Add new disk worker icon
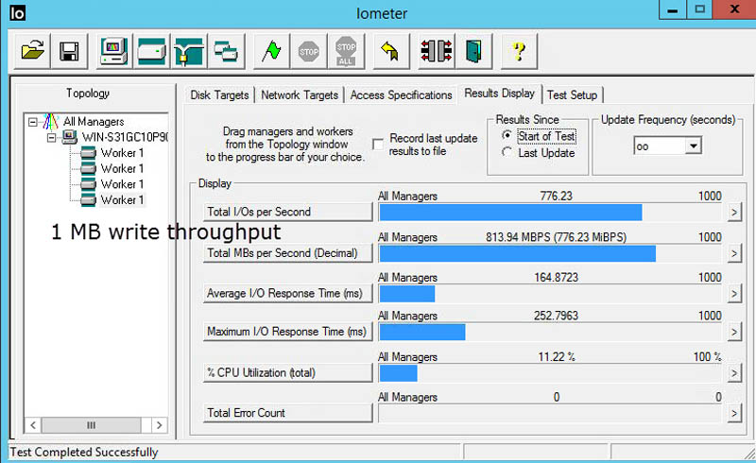Image resolution: width=756 pixels, height=463 pixels. click(x=151, y=51)
